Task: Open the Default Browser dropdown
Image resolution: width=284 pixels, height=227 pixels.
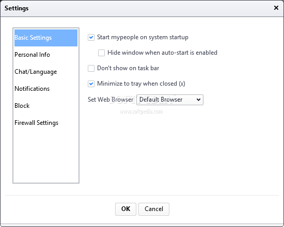Action: coord(170,100)
